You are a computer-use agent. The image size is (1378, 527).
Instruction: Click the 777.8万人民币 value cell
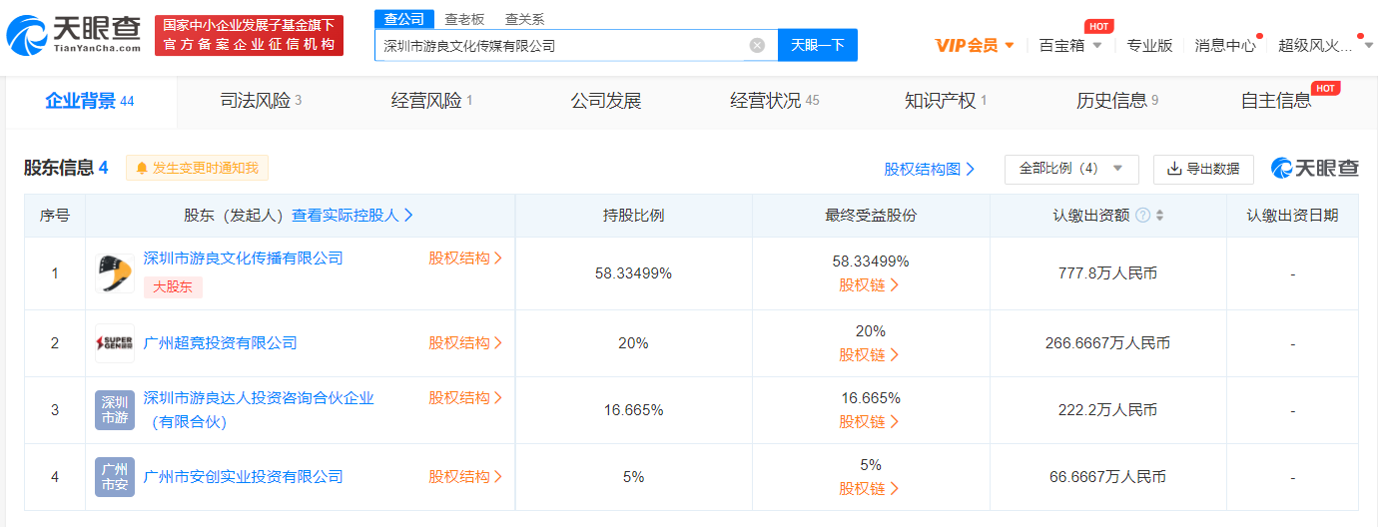pyautogui.click(x=1107, y=273)
